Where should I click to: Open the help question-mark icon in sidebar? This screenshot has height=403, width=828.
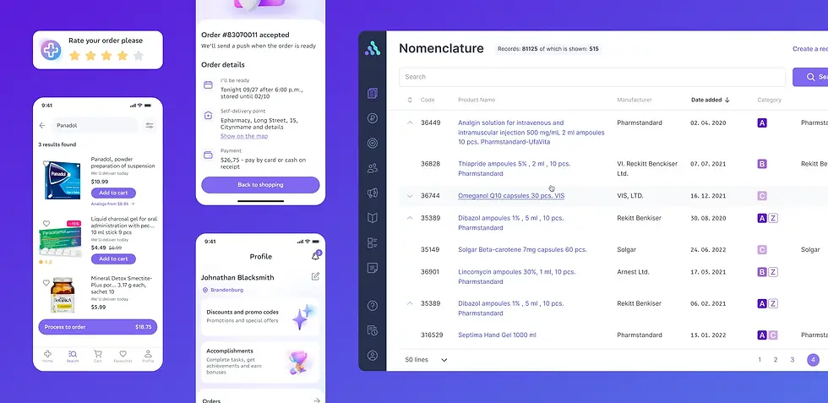click(373, 305)
